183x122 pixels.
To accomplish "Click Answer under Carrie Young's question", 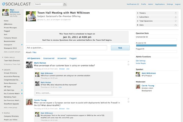I will point(62,109).
